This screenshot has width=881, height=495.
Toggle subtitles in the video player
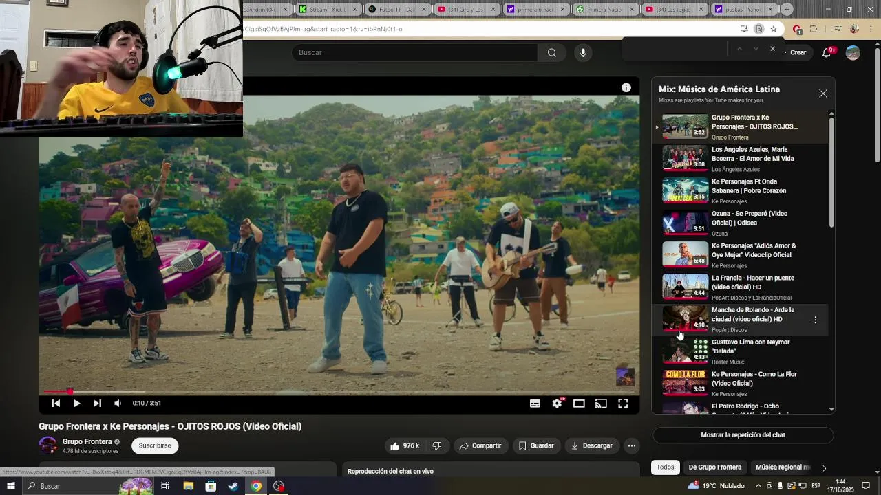[x=535, y=404]
